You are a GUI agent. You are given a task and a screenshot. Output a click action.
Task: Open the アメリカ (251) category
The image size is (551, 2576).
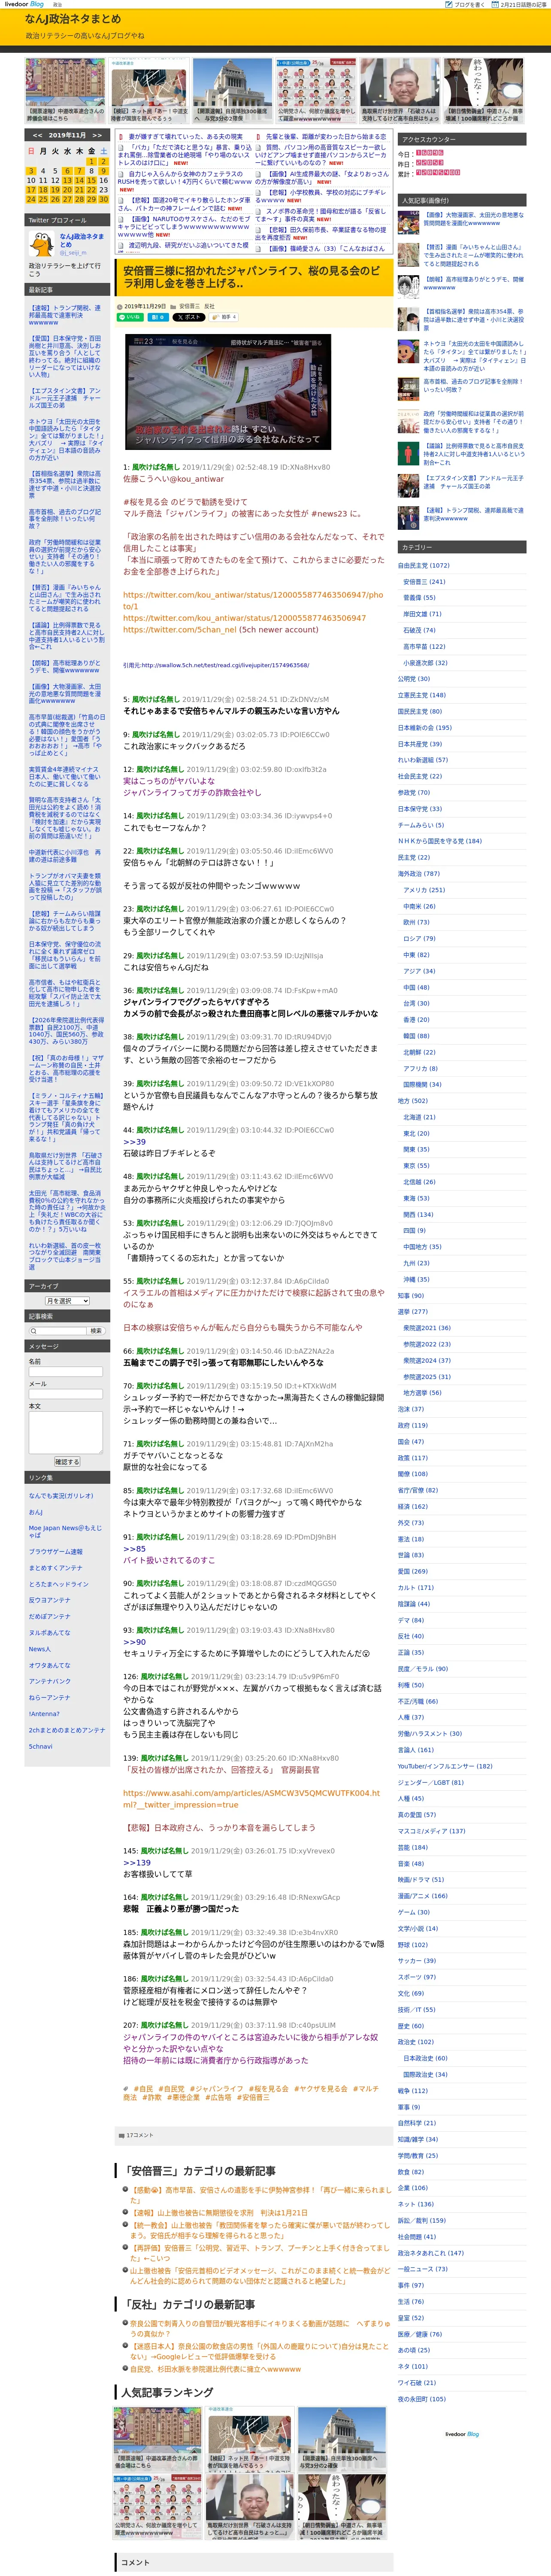click(424, 889)
